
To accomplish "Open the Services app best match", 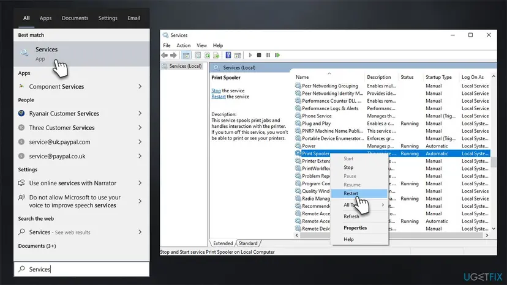I will pyautogui.click(x=81, y=54).
